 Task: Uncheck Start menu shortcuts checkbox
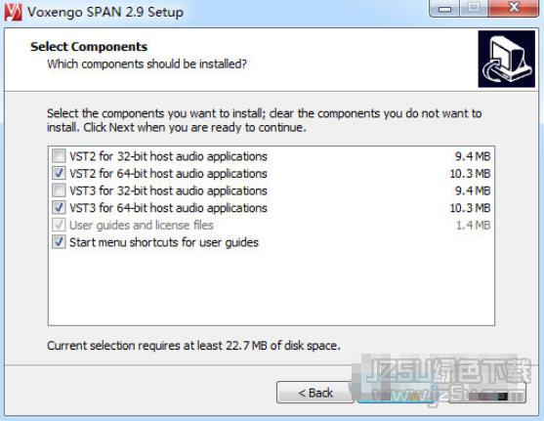(59, 242)
